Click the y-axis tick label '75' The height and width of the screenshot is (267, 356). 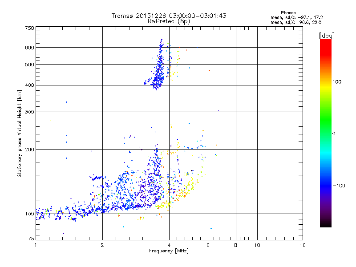[31, 239]
